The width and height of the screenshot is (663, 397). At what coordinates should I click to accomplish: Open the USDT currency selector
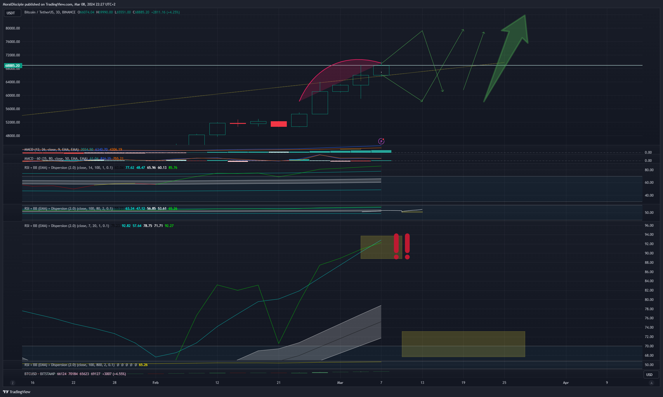(x=12, y=13)
